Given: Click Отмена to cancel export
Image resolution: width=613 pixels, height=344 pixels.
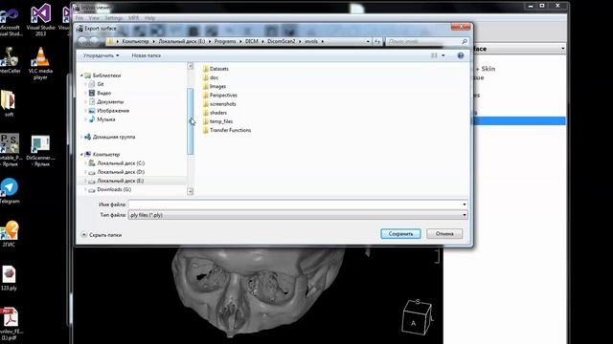Looking at the screenshot, I should [x=444, y=233].
